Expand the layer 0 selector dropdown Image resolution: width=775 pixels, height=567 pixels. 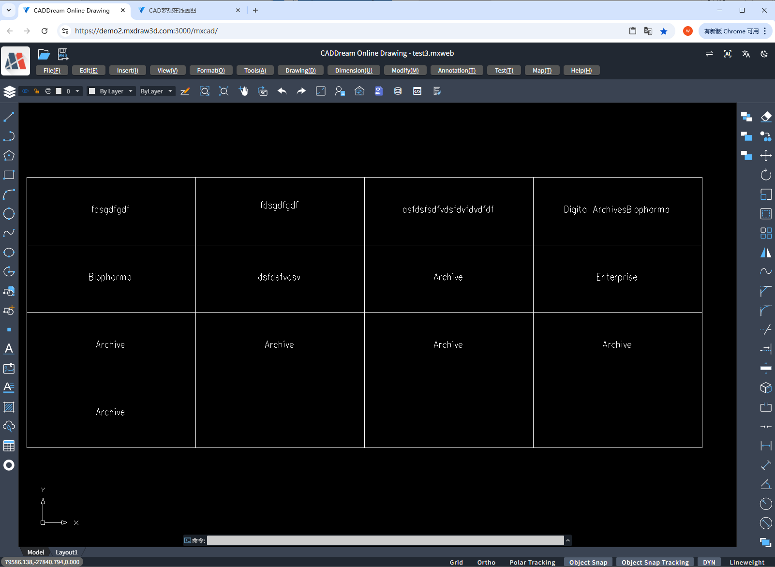pyautogui.click(x=76, y=91)
